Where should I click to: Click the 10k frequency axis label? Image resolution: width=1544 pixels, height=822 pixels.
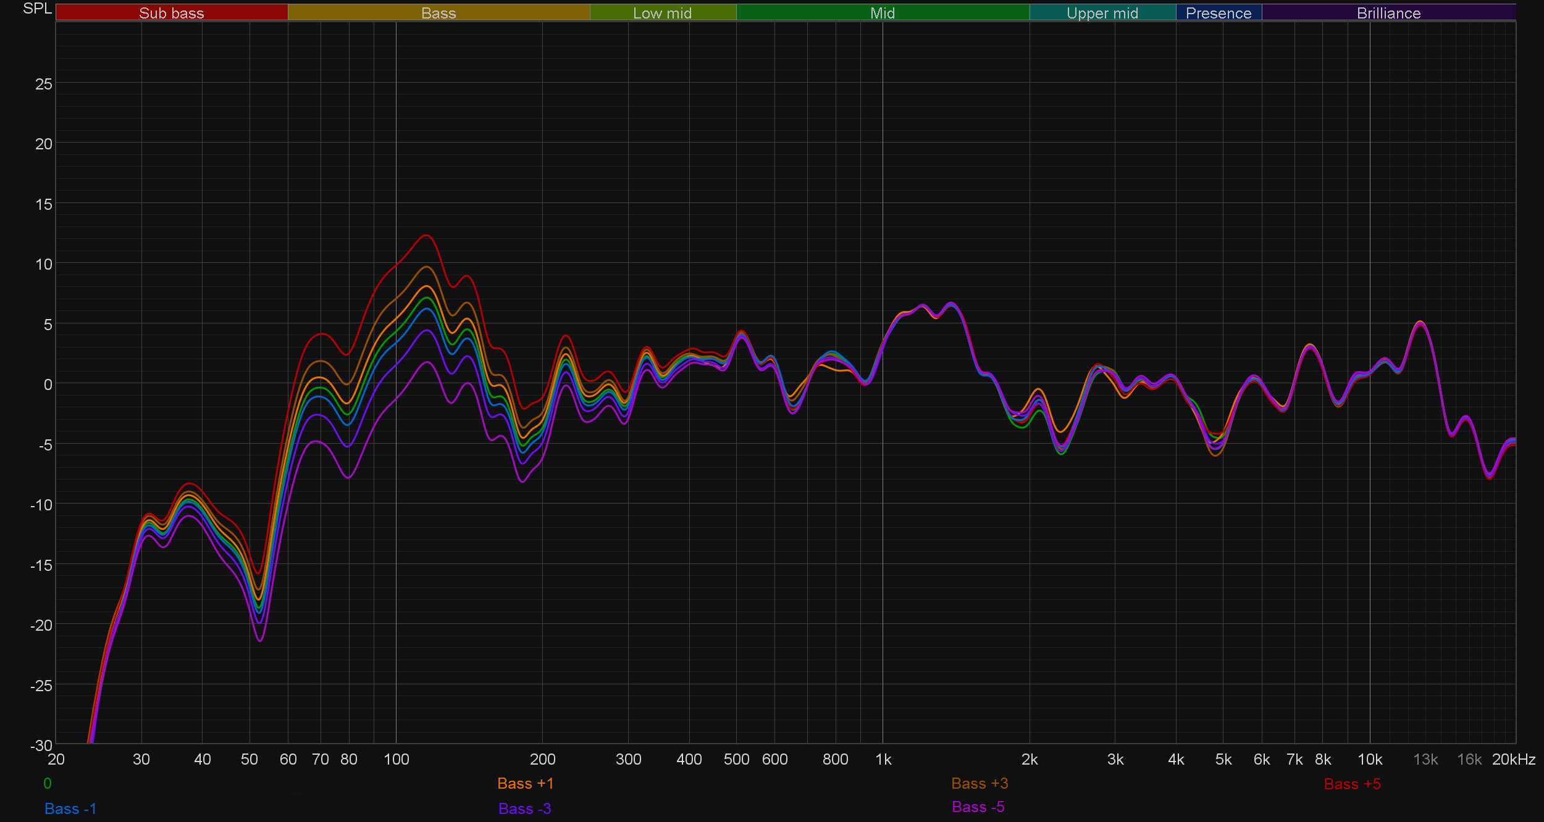click(1369, 759)
